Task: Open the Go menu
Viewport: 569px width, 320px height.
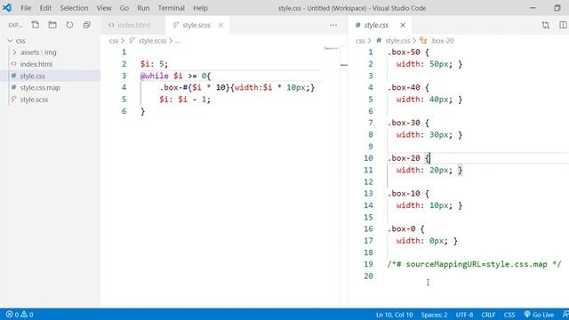Action: (124, 8)
